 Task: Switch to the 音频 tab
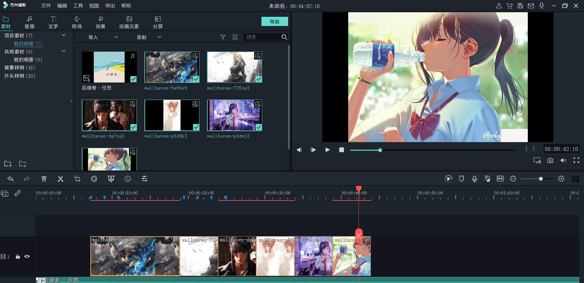[30, 23]
